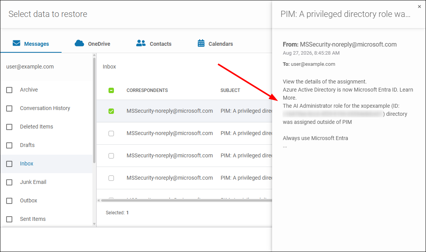
Task: Check the Sent Items folder checkbox
Action: tap(9, 219)
